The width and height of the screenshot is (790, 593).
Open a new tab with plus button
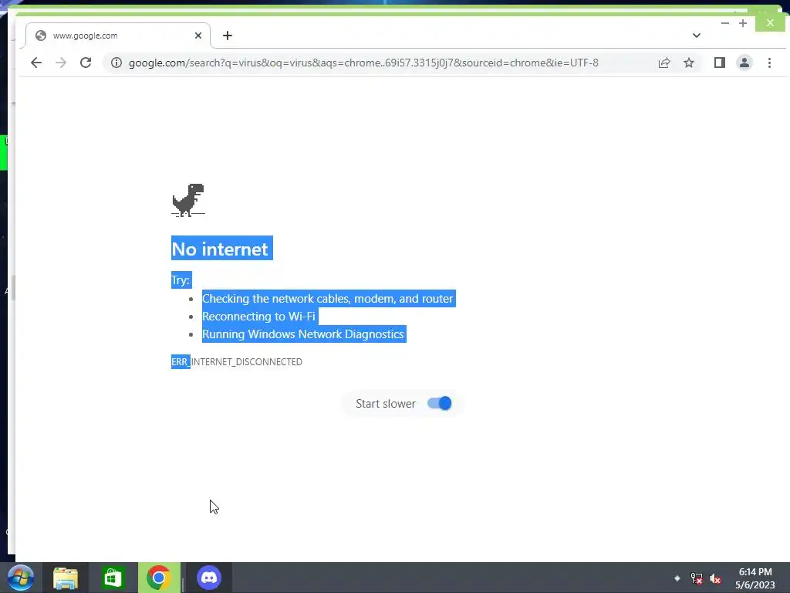228,36
